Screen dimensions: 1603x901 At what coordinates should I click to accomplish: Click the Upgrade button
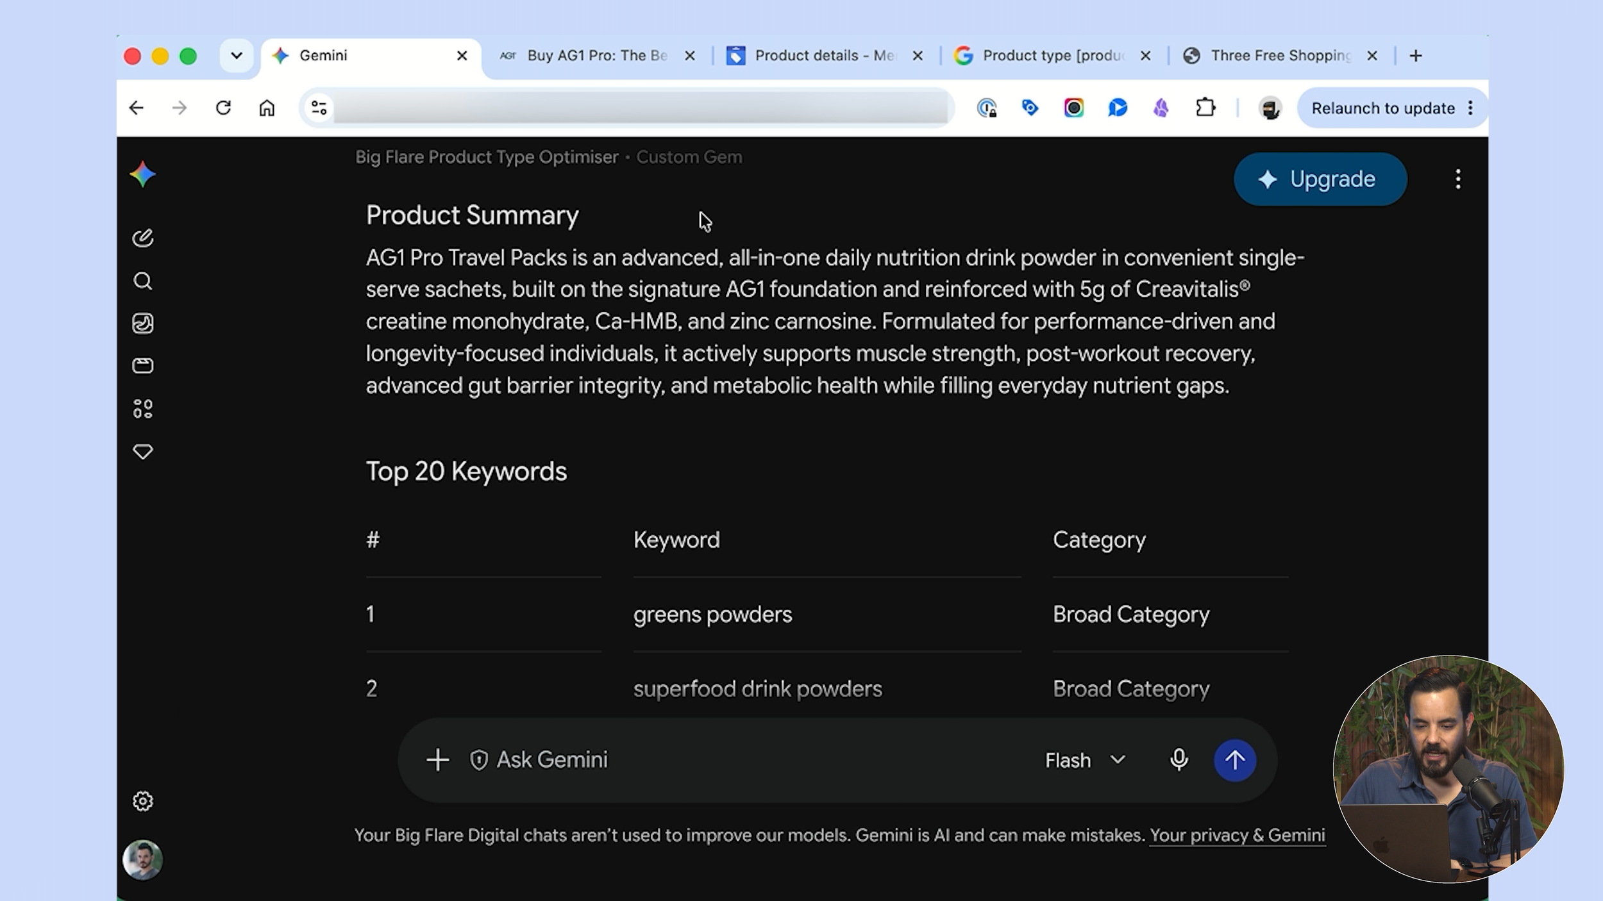coord(1320,179)
